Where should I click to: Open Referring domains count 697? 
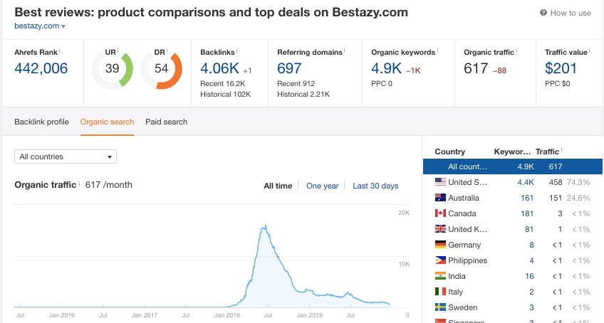point(289,68)
